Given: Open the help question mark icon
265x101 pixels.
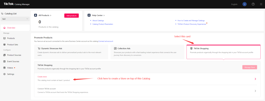Looking at the screenshot, I should point(253,4).
